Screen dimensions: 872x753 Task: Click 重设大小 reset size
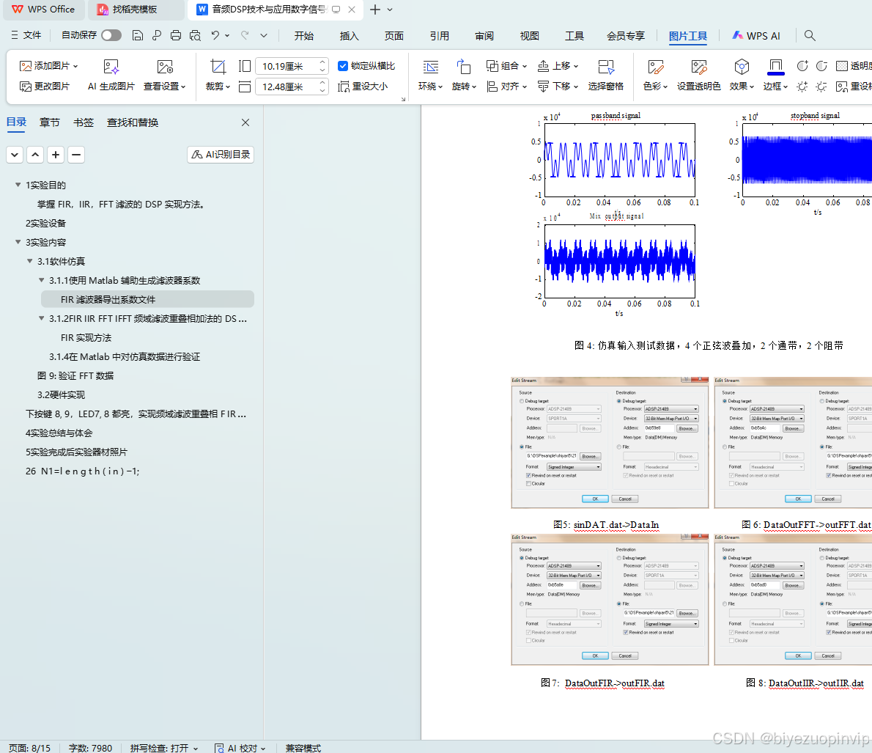363,87
